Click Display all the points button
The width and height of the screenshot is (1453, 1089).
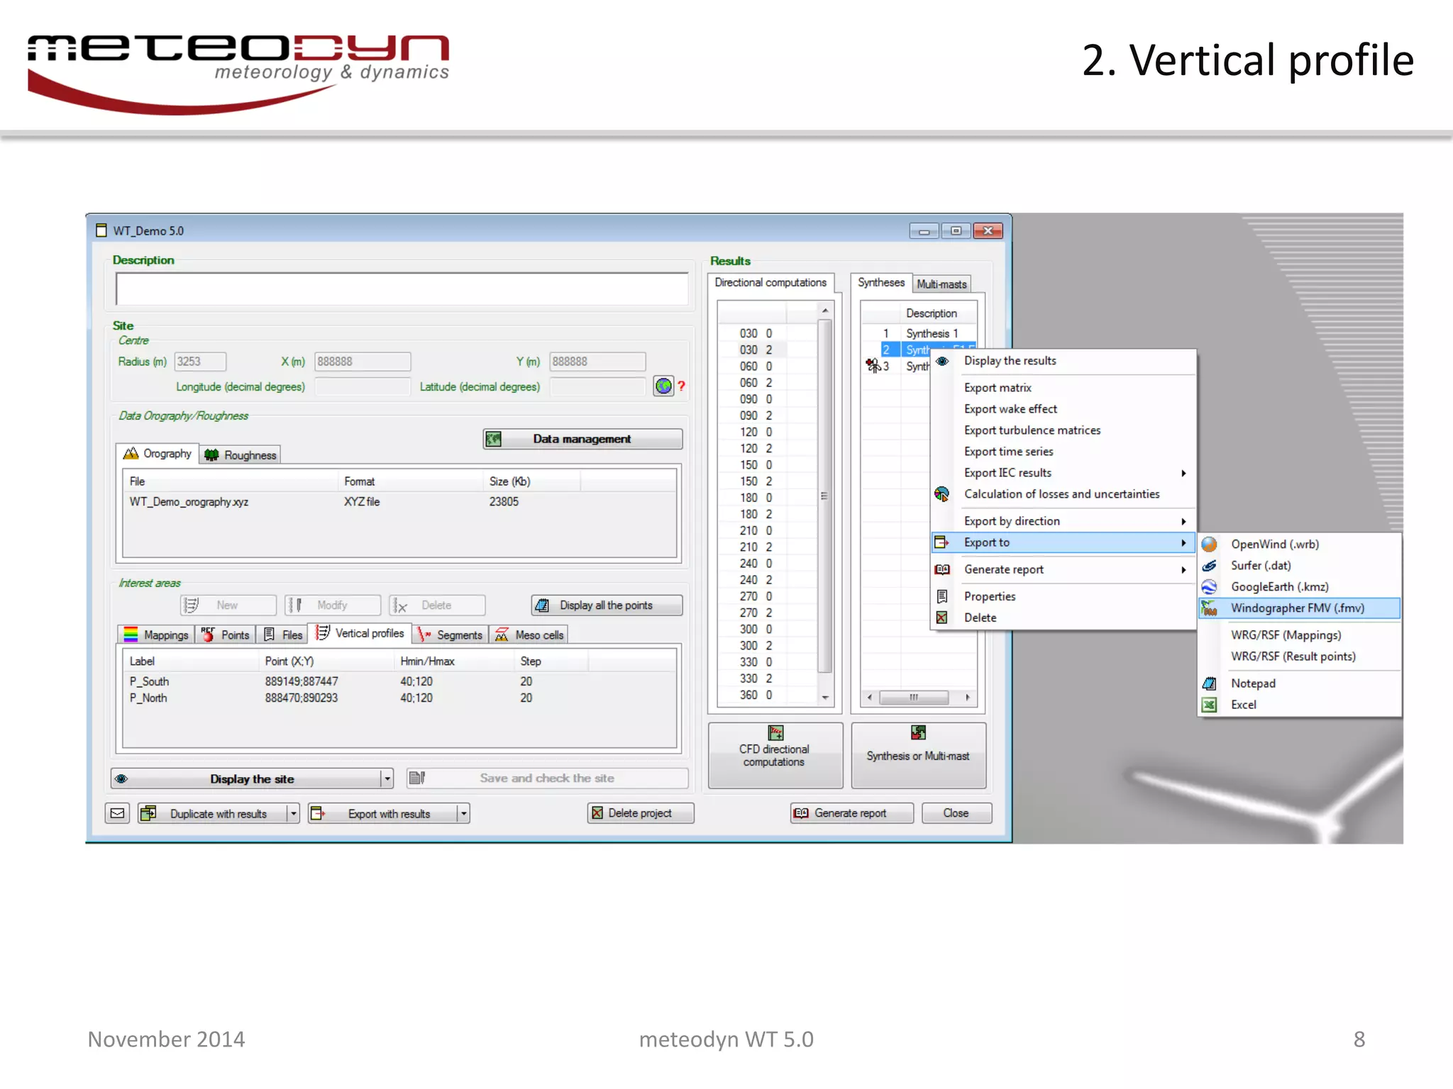tap(606, 605)
